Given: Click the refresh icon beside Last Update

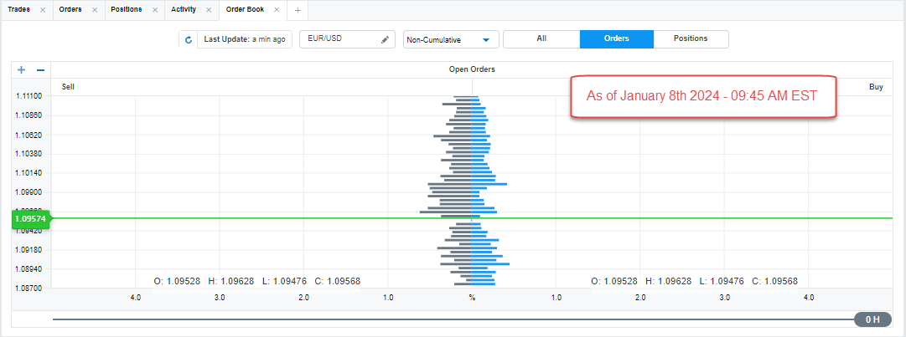Looking at the screenshot, I should (x=189, y=39).
